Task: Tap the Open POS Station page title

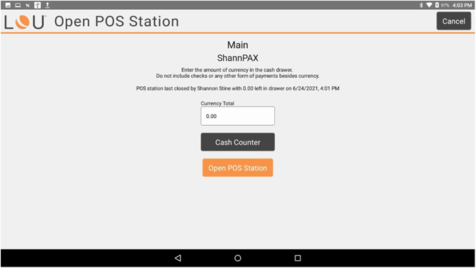Action: pyautogui.click(x=117, y=21)
